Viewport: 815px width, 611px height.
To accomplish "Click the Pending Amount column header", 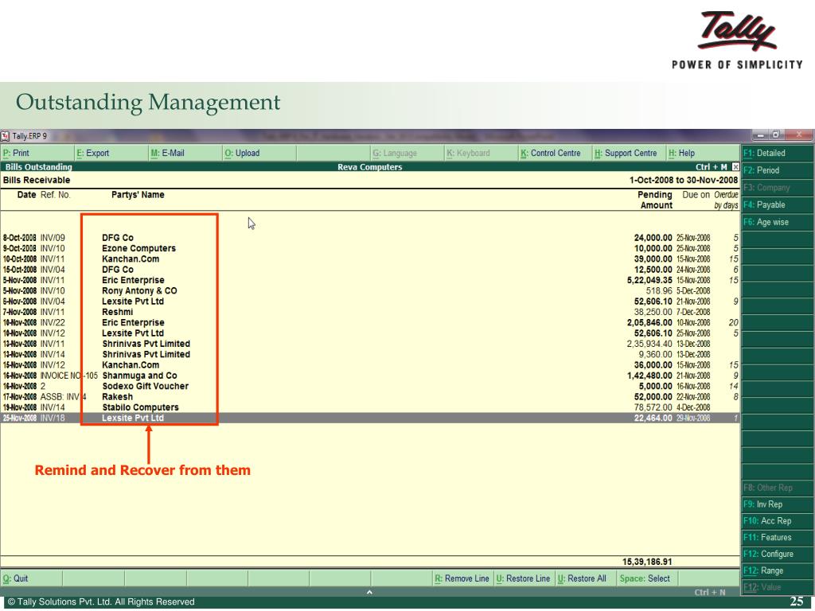I will [655, 200].
